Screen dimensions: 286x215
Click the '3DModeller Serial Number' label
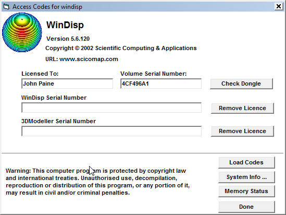pos(58,121)
